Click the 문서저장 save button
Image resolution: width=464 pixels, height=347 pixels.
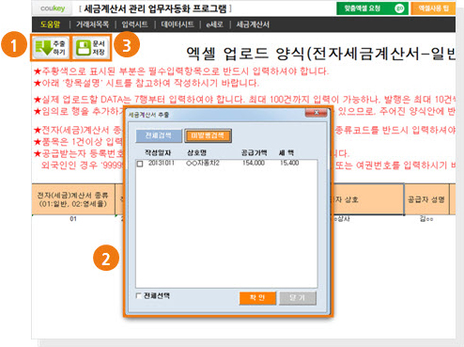pyautogui.click(x=92, y=48)
